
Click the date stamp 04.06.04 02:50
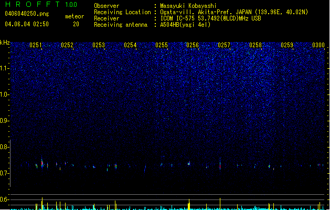(27, 24)
